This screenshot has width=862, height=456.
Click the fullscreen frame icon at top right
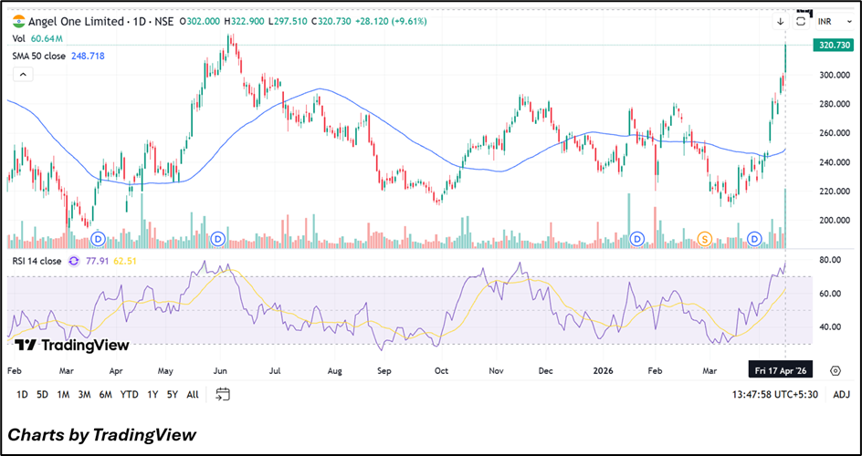803,19
